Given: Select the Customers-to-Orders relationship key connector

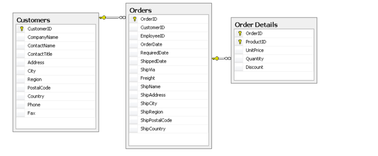Looking at the screenshot, I should [x=112, y=18].
